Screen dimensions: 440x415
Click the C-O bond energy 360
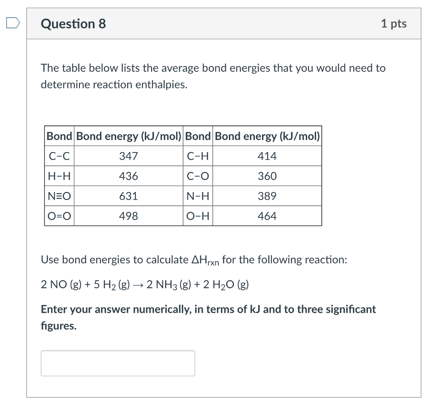tap(267, 176)
